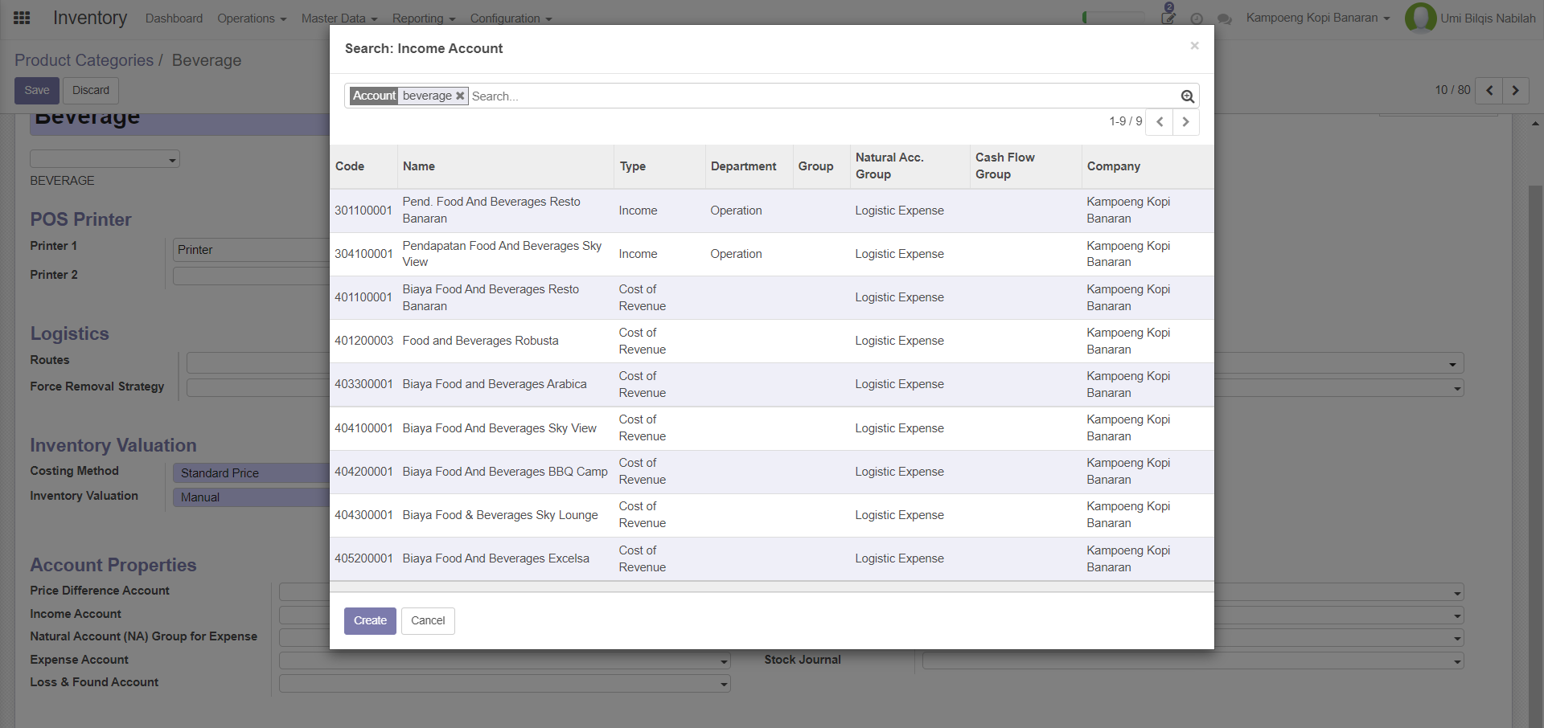Click user avatar of Umi Bilqis Nabilah

pyautogui.click(x=1420, y=18)
